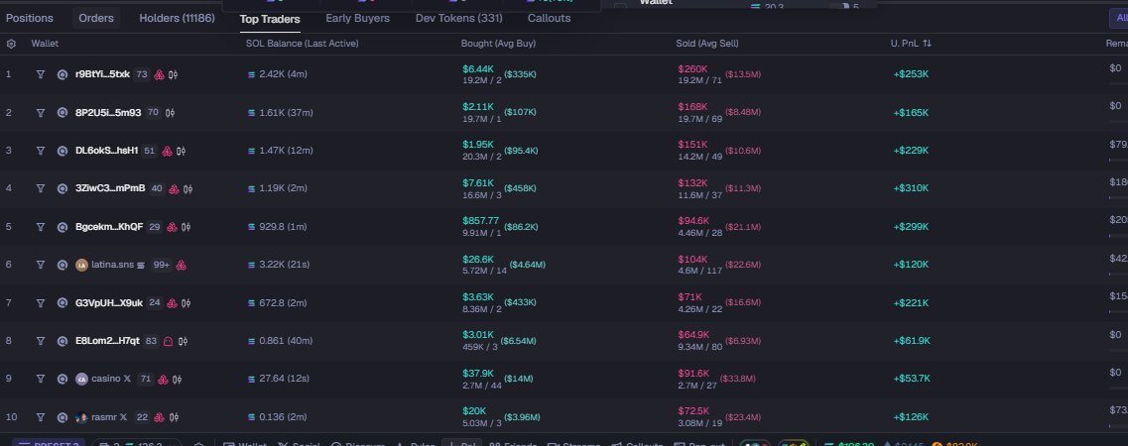
Task: Open candlestick chart icon for Bgcekm...KhQF
Action: click(x=186, y=226)
